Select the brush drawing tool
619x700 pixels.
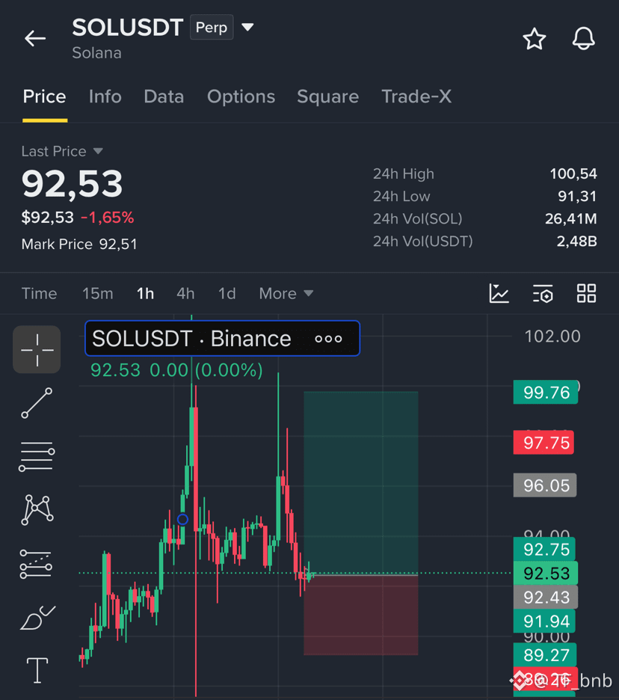point(37,618)
